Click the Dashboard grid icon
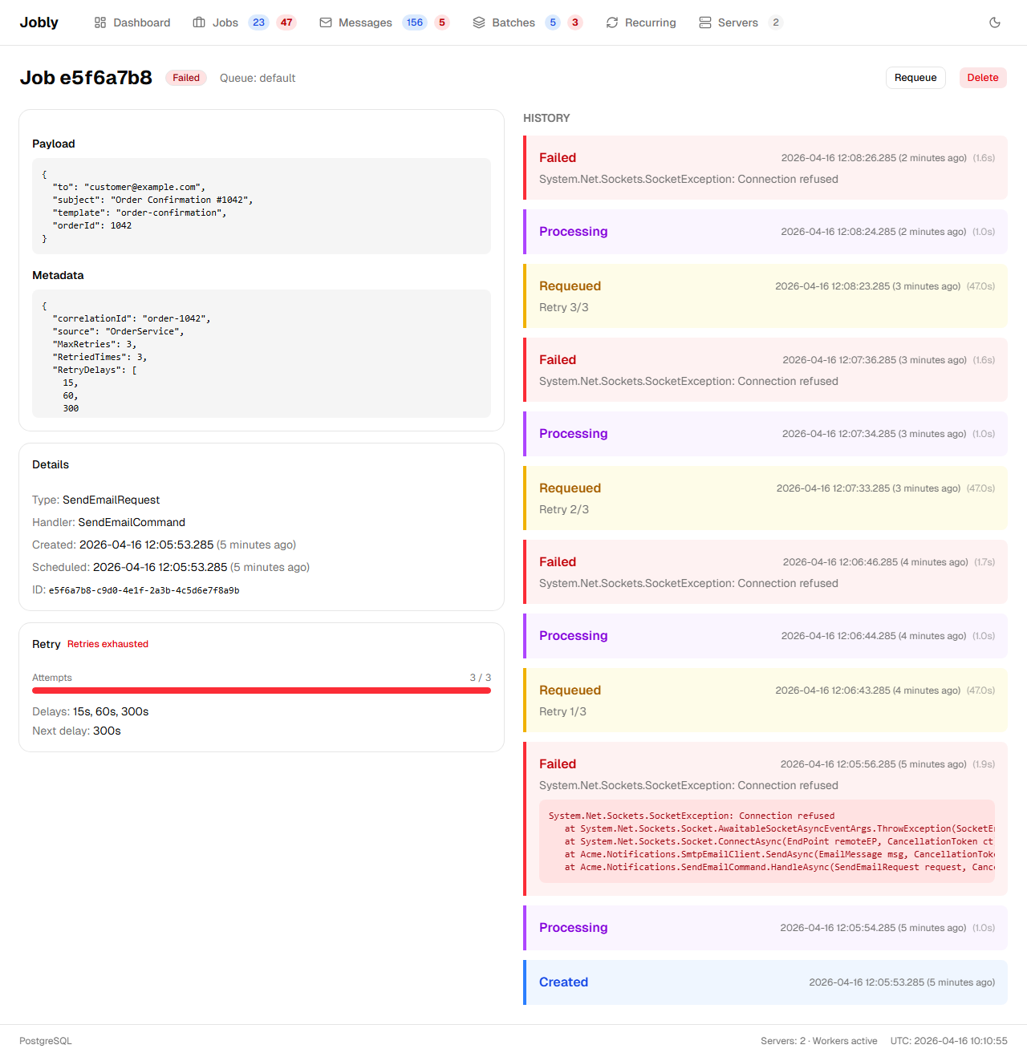 [100, 22]
